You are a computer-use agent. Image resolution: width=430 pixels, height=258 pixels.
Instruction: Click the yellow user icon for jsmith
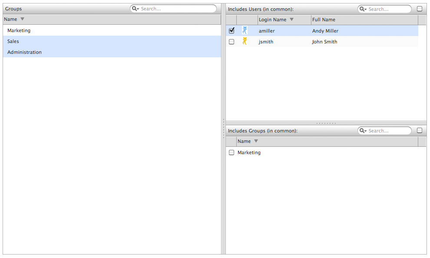coord(245,41)
